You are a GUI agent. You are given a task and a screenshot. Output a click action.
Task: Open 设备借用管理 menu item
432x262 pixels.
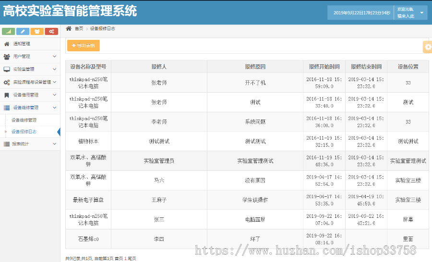30,95
